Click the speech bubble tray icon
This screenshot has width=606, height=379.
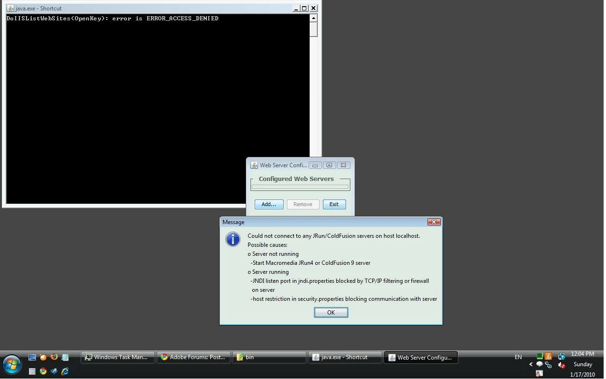[x=539, y=364]
